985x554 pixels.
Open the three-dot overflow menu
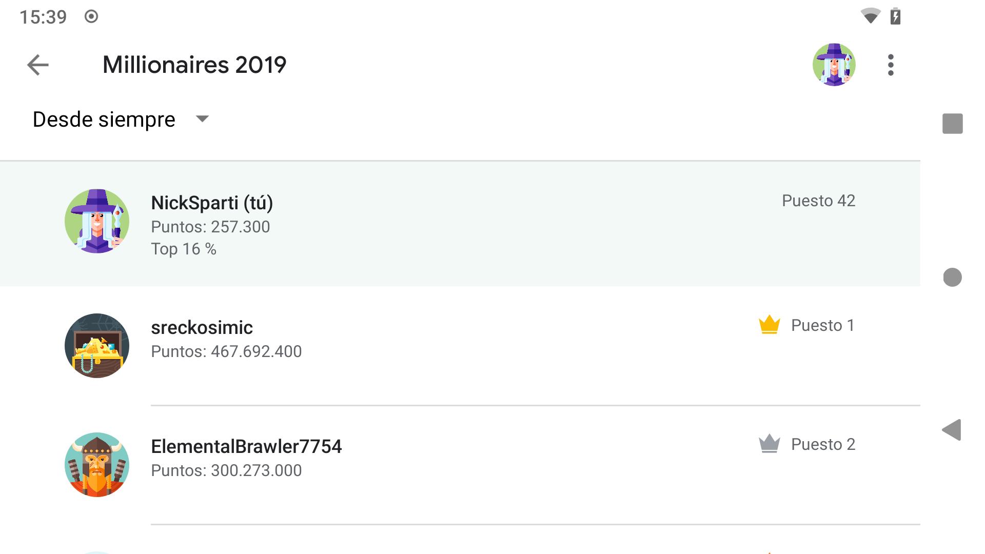pyautogui.click(x=891, y=65)
